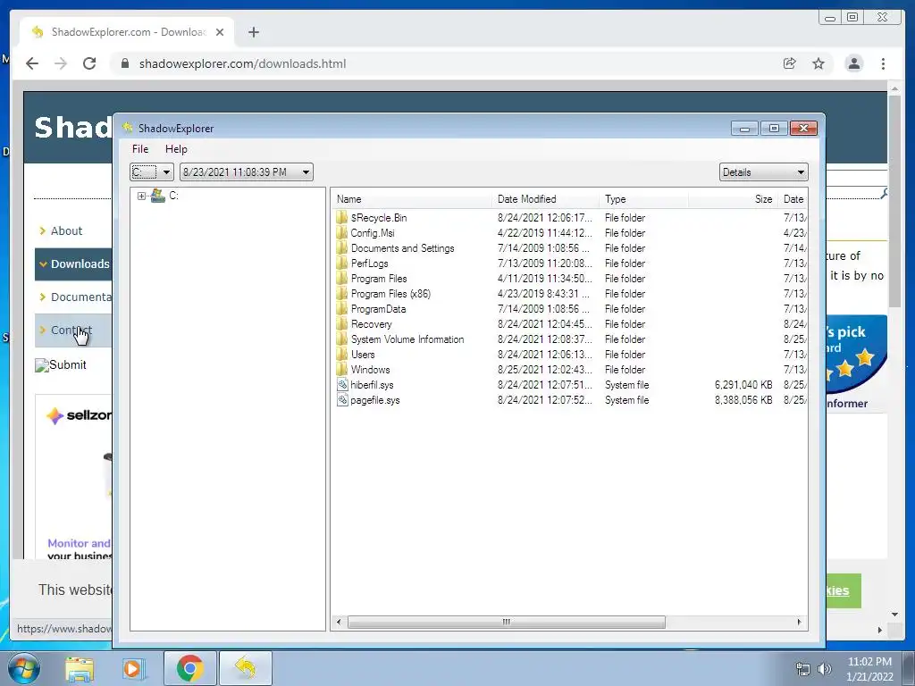Open Windows Start button

[x=24, y=668]
